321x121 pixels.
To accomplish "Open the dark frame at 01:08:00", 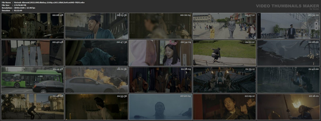I will (x=288, y=53).
